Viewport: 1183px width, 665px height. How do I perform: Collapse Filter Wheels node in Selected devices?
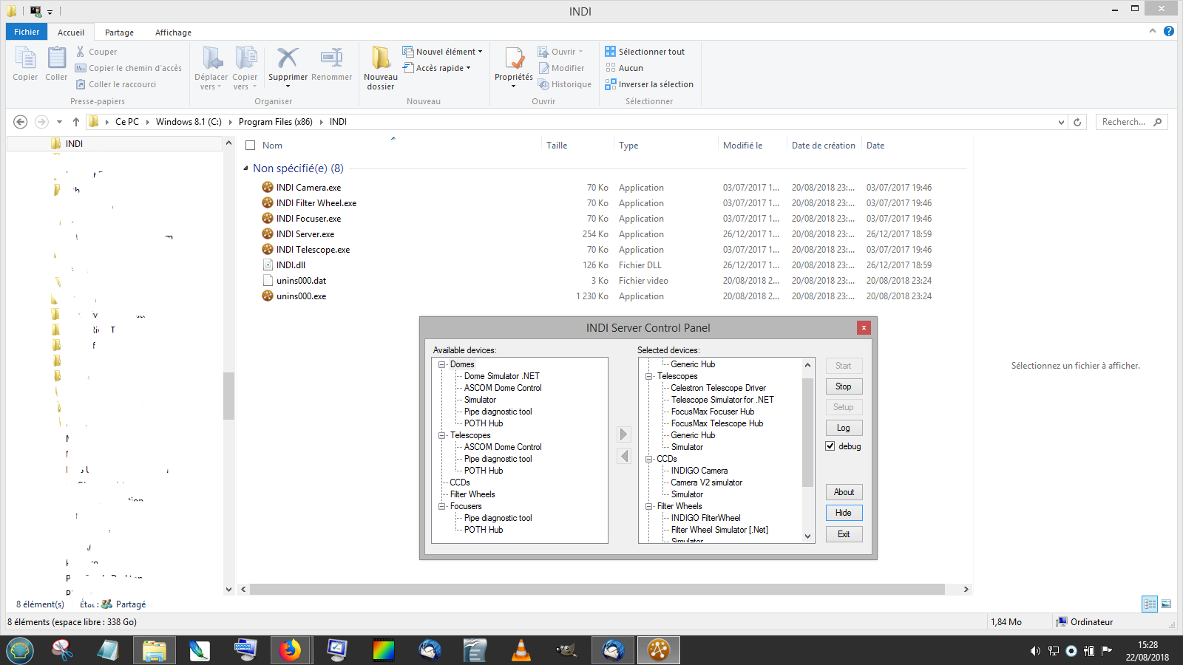(649, 506)
